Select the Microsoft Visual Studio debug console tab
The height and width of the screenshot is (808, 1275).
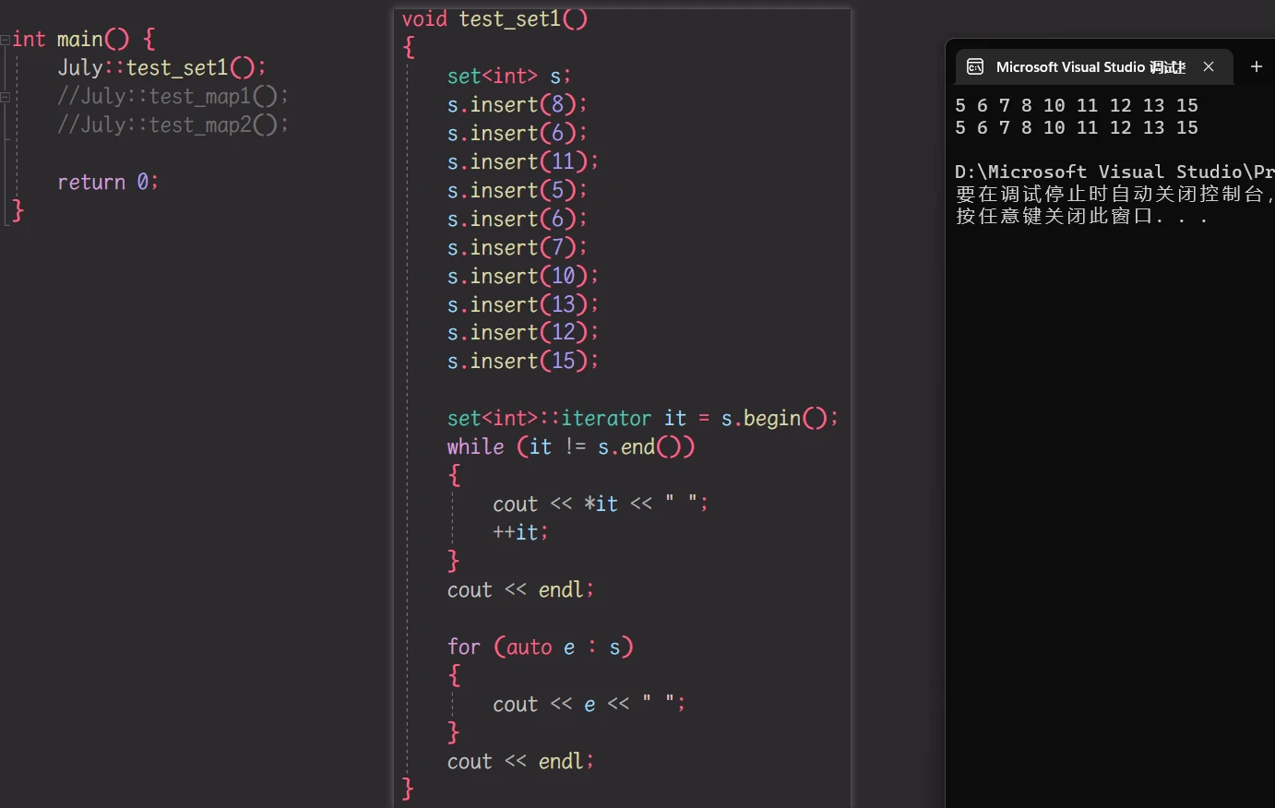pyautogui.click(x=1093, y=67)
